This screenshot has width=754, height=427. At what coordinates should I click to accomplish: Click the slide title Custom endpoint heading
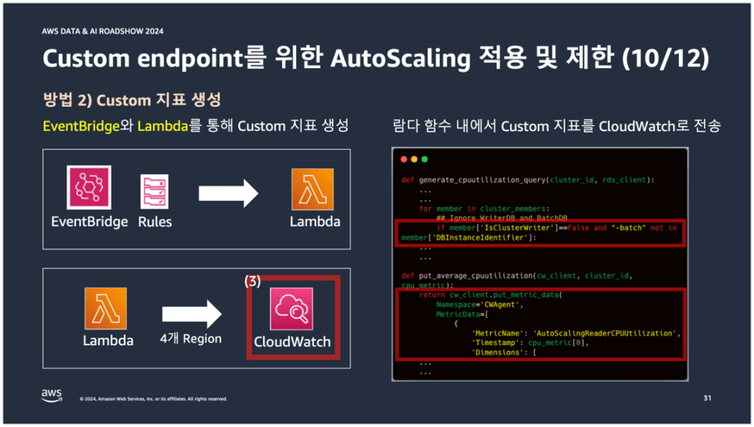[x=376, y=59]
